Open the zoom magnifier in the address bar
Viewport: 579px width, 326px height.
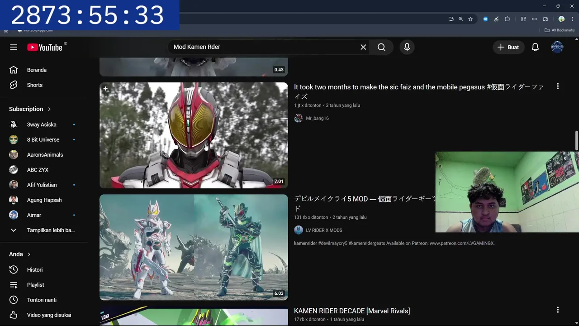tap(460, 19)
